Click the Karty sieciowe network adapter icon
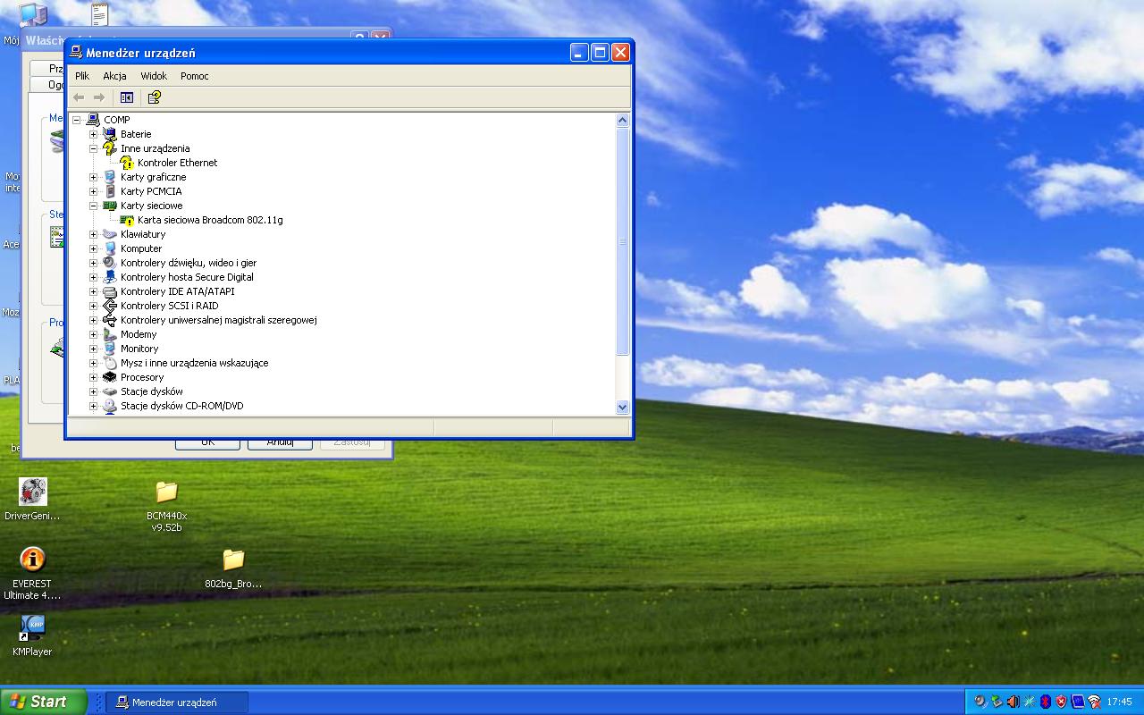 pos(110,206)
